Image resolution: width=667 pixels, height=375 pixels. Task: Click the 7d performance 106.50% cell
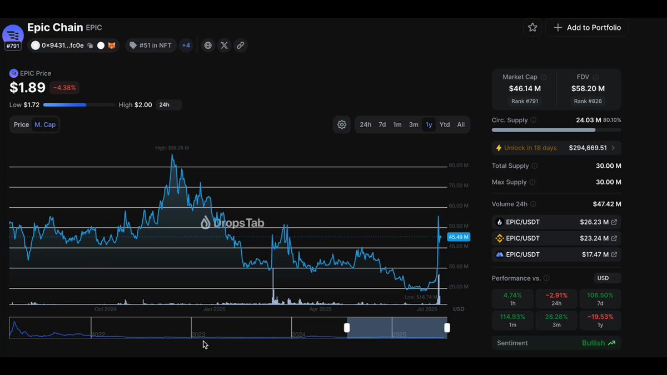click(x=600, y=299)
